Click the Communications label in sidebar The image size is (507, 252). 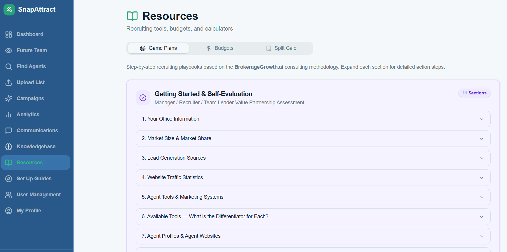coord(37,131)
